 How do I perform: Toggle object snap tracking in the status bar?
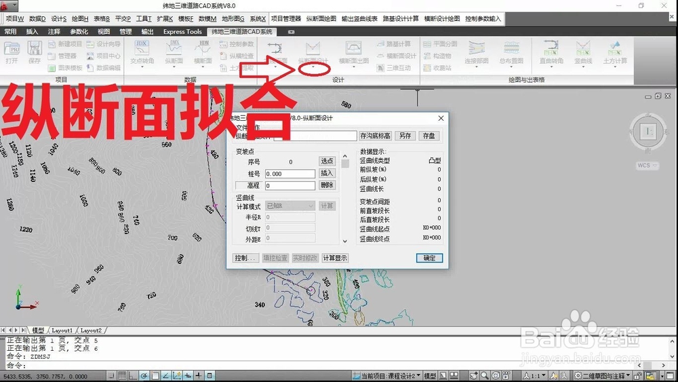pyautogui.click(x=166, y=376)
